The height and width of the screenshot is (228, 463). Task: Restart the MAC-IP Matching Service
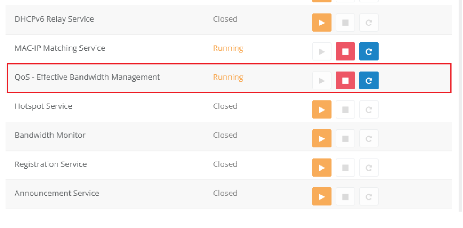[369, 51]
